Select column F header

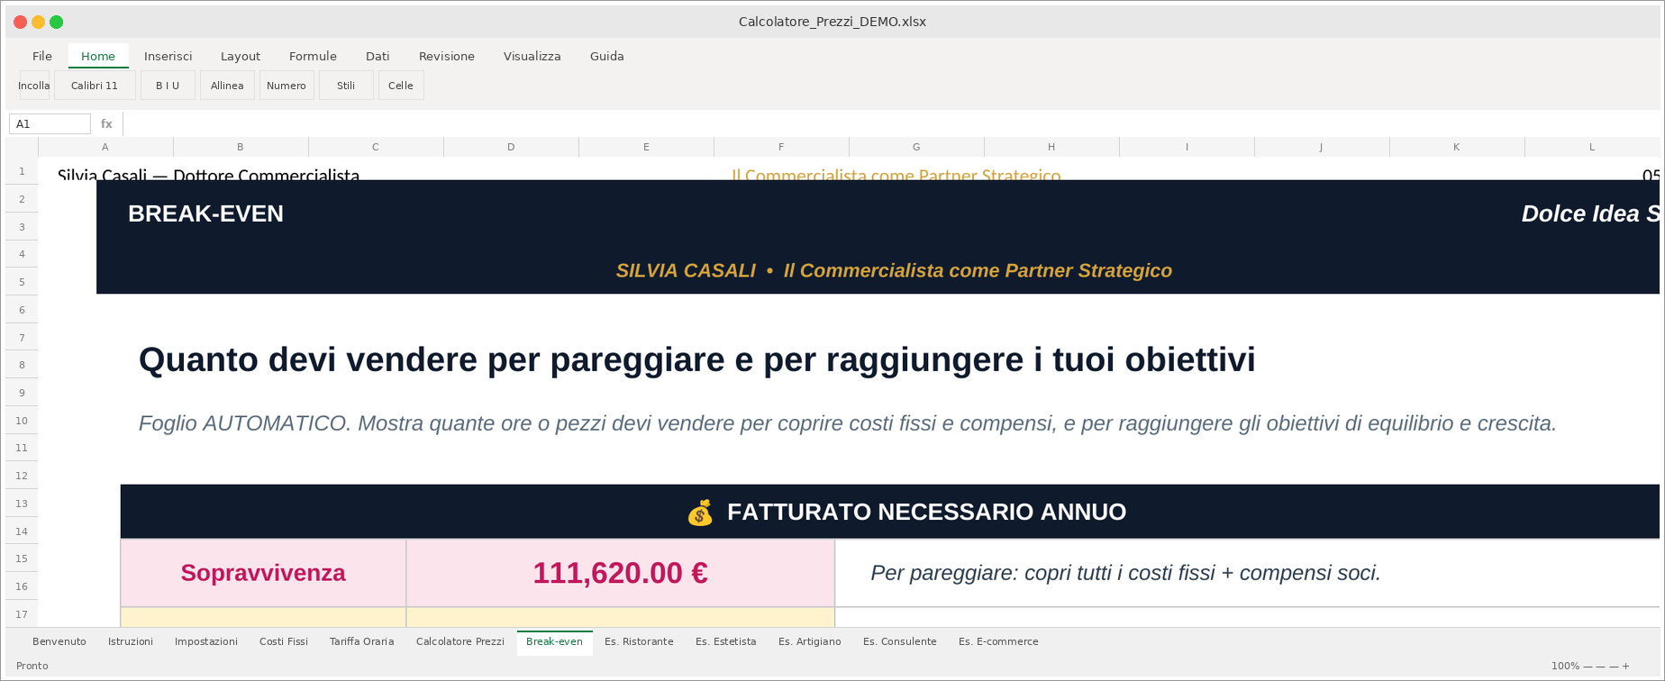(781, 147)
